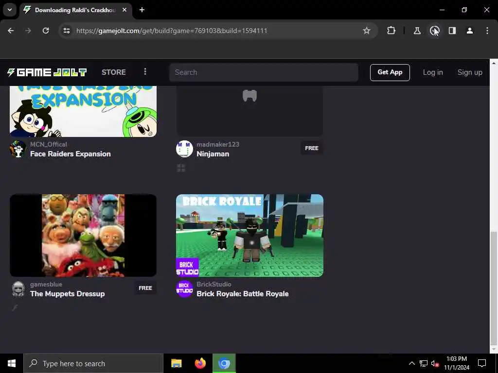The height and width of the screenshot is (373, 498).
Task: Click the FREE badge on Ninjaman
Action: 312,148
